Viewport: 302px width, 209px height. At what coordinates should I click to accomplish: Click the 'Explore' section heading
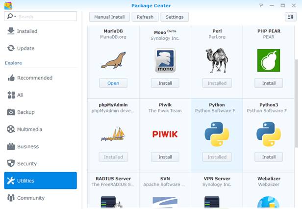point(13,63)
